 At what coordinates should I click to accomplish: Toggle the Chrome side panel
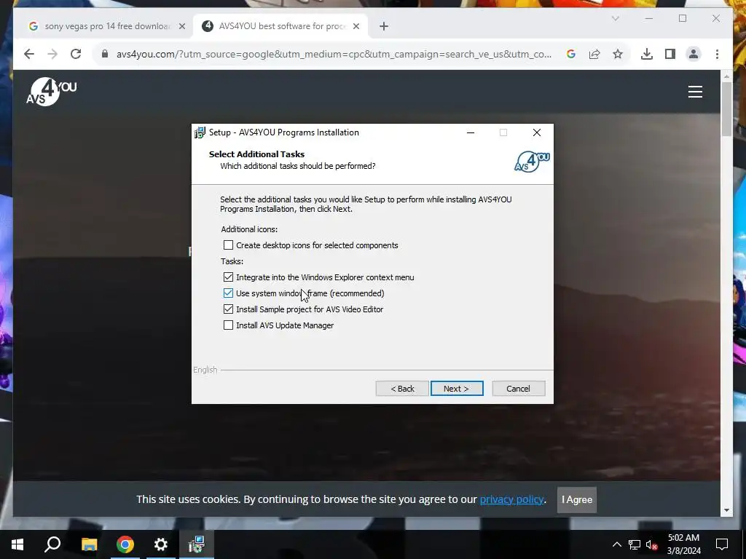click(x=670, y=54)
